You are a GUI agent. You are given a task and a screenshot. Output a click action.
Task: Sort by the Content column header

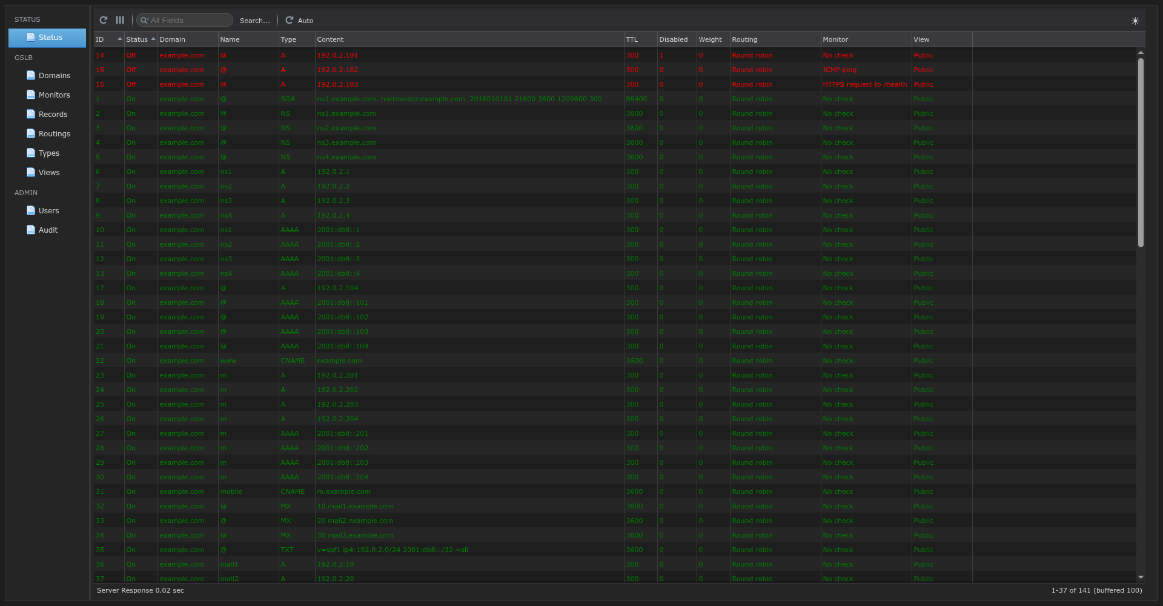(469, 39)
